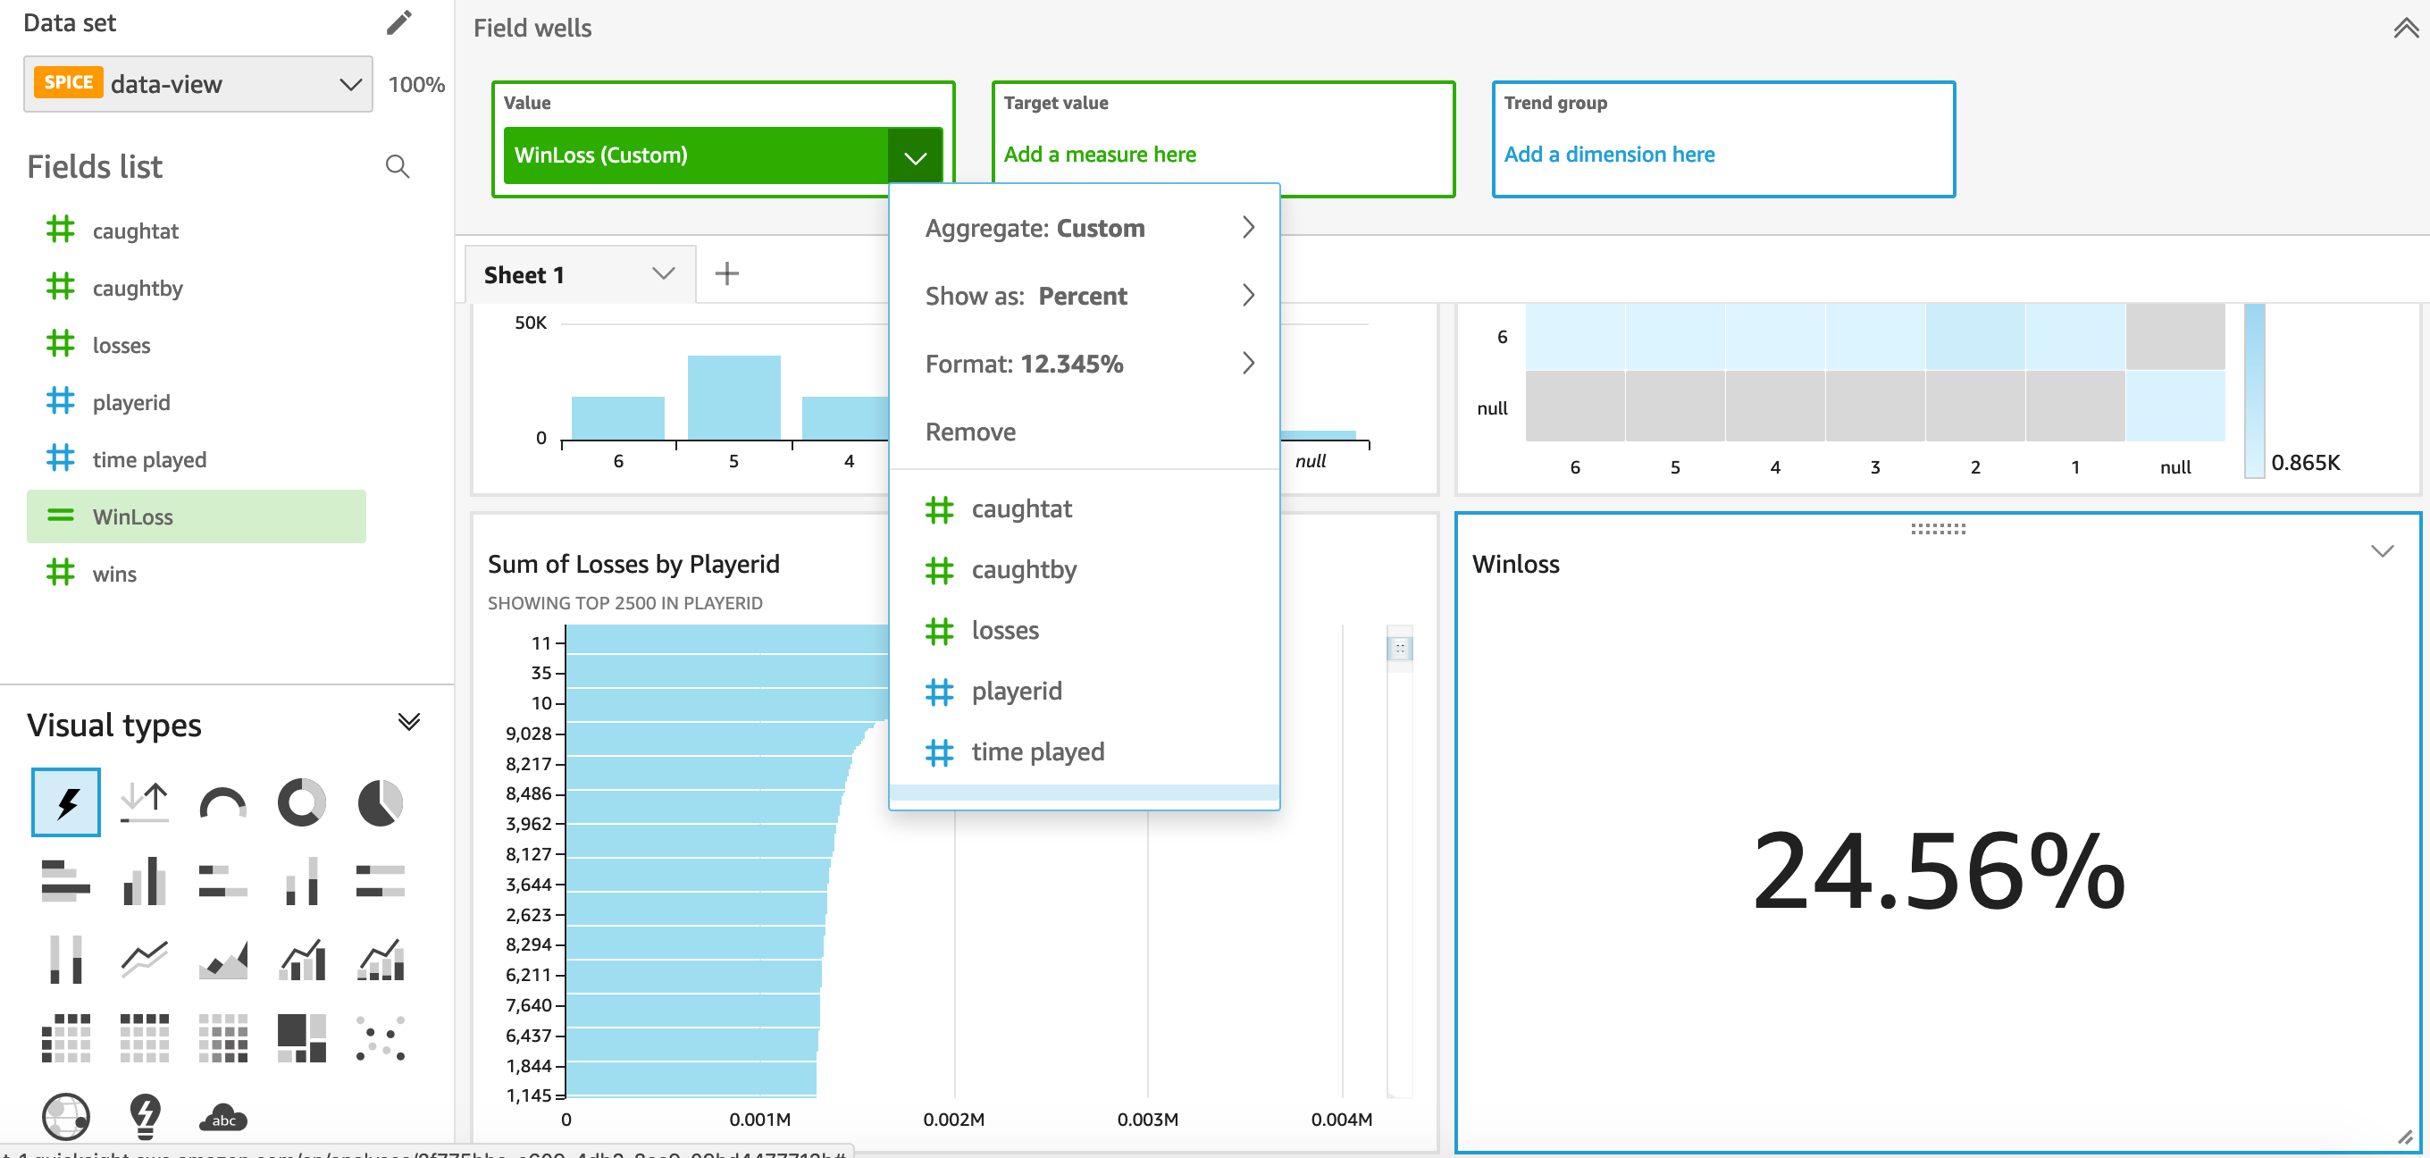
Task: Click Add a measure here under Target value
Action: tap(1100, 154)
